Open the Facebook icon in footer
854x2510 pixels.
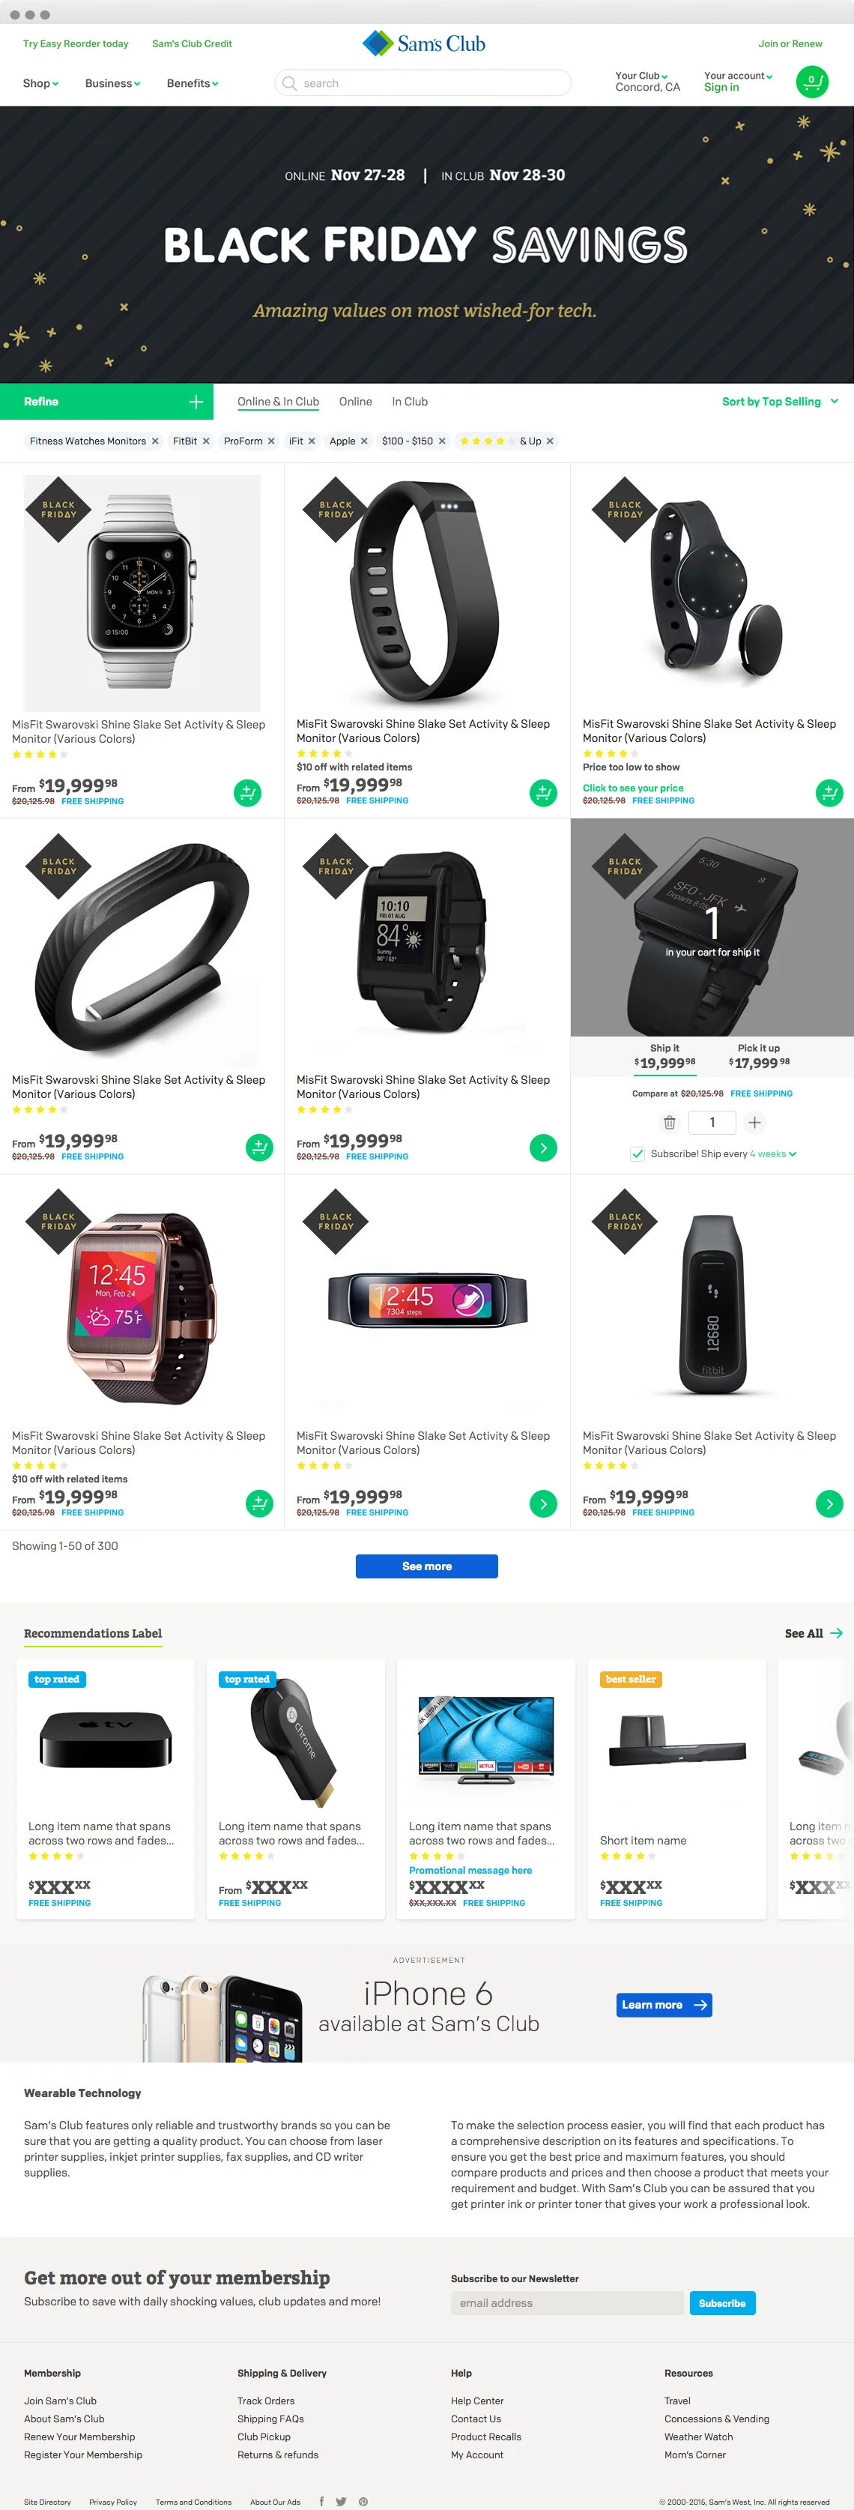tap(321, 2501)
